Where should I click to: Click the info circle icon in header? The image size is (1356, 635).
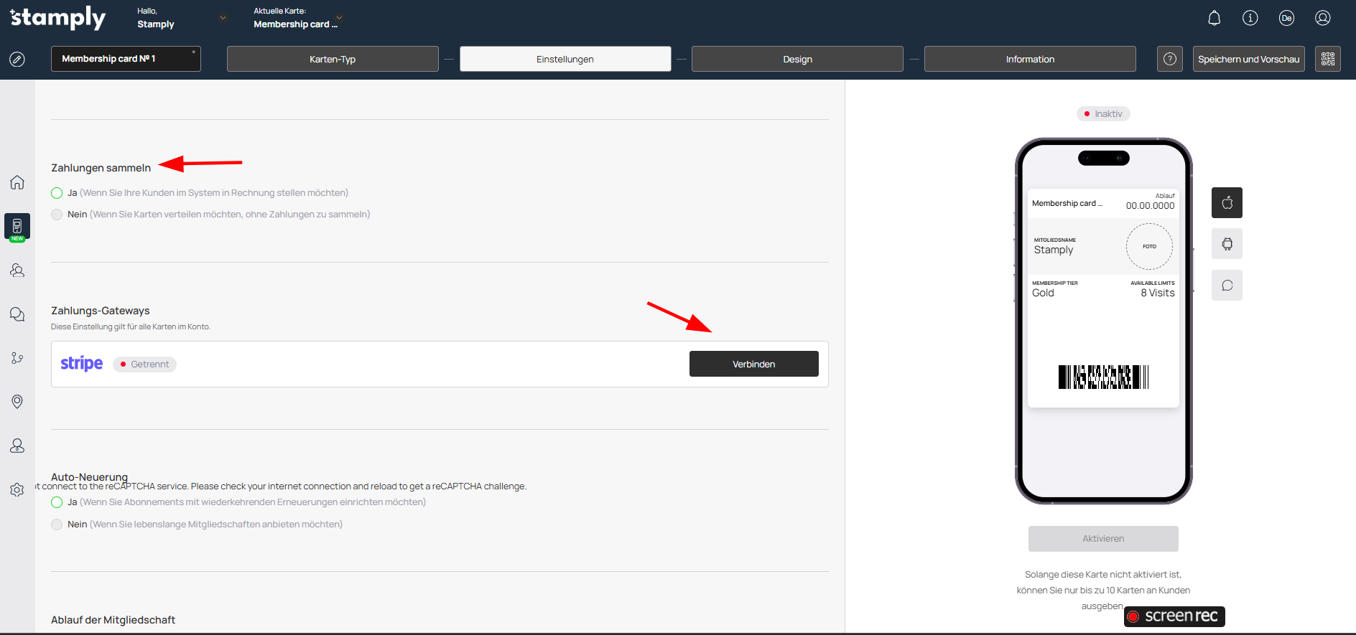click(1250, 18)
